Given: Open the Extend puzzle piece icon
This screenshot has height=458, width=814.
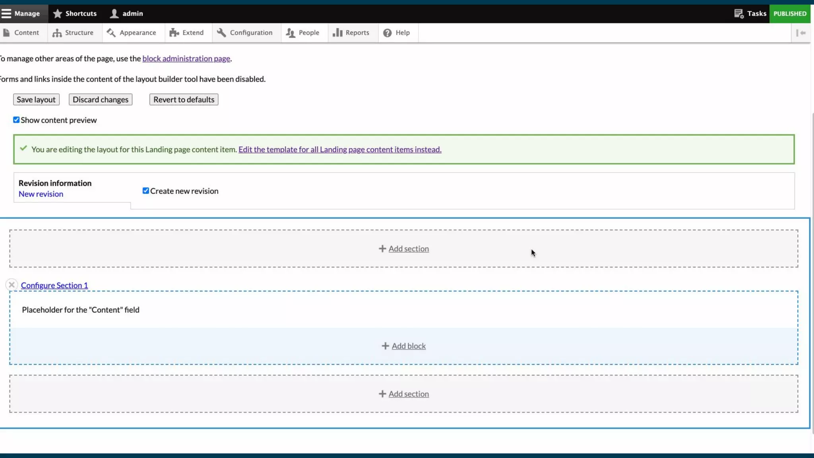Looking at the screenshot, I should 174,33.
